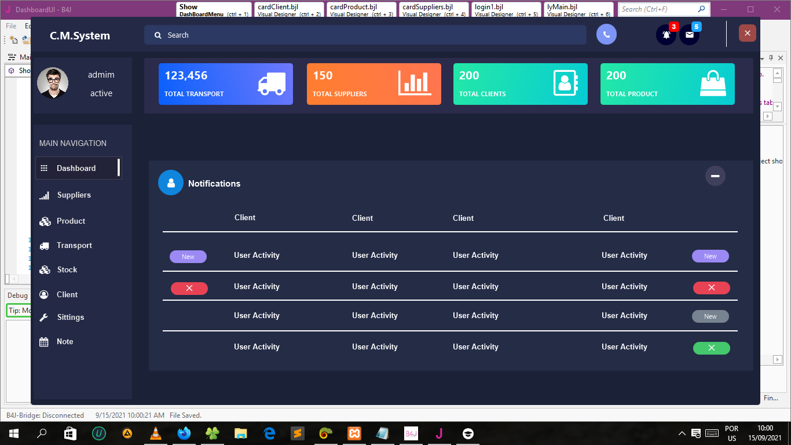Focus the dashboard Search field
This screenshot has height=445, width=791.
(365, 35)
